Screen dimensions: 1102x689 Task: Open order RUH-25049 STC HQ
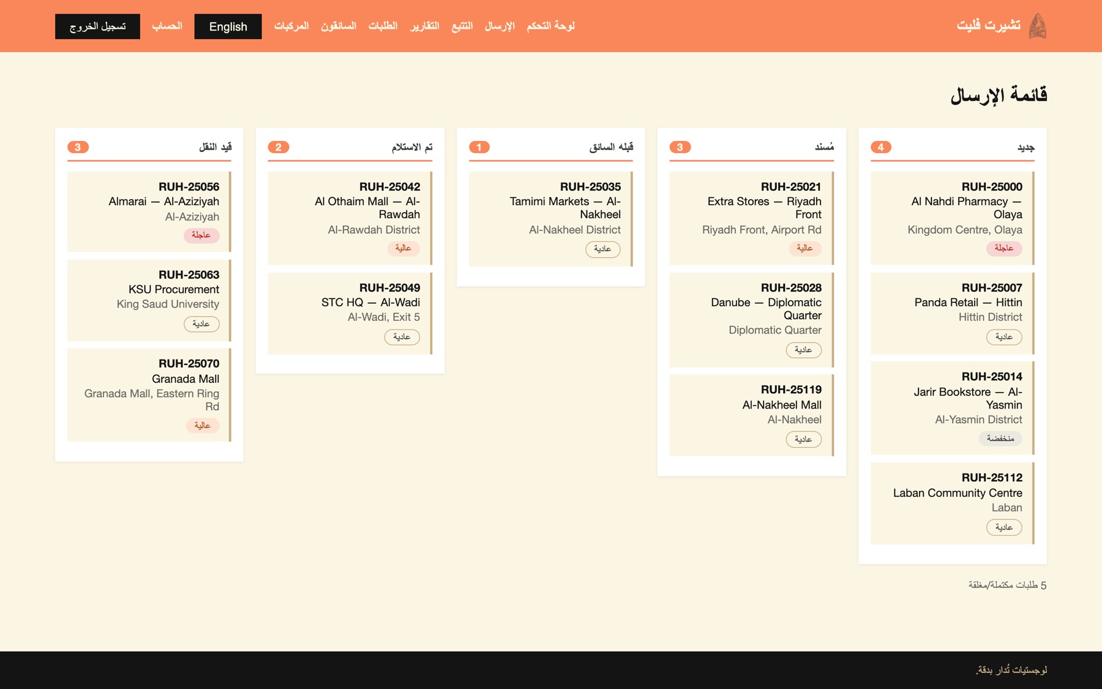350,313
